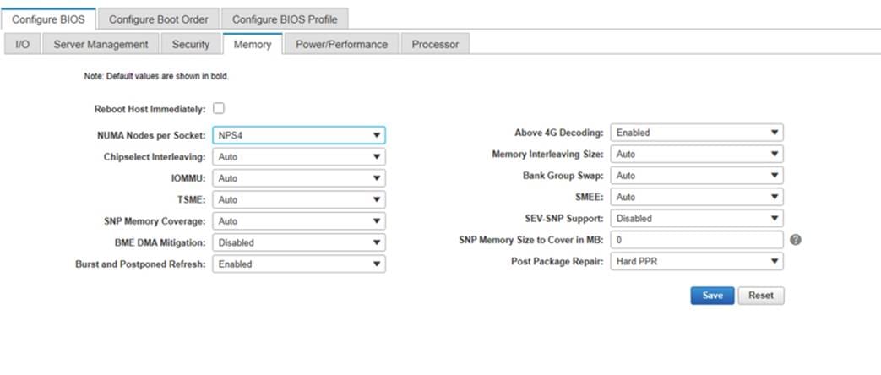This screenshot has width=881, height=375.
Task: Open the Processor sub-tab
Action: point(435,44)
